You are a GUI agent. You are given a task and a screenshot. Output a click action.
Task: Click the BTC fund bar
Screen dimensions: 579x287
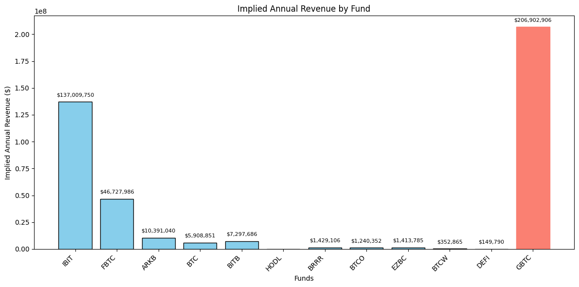click(x=200, y=246)
